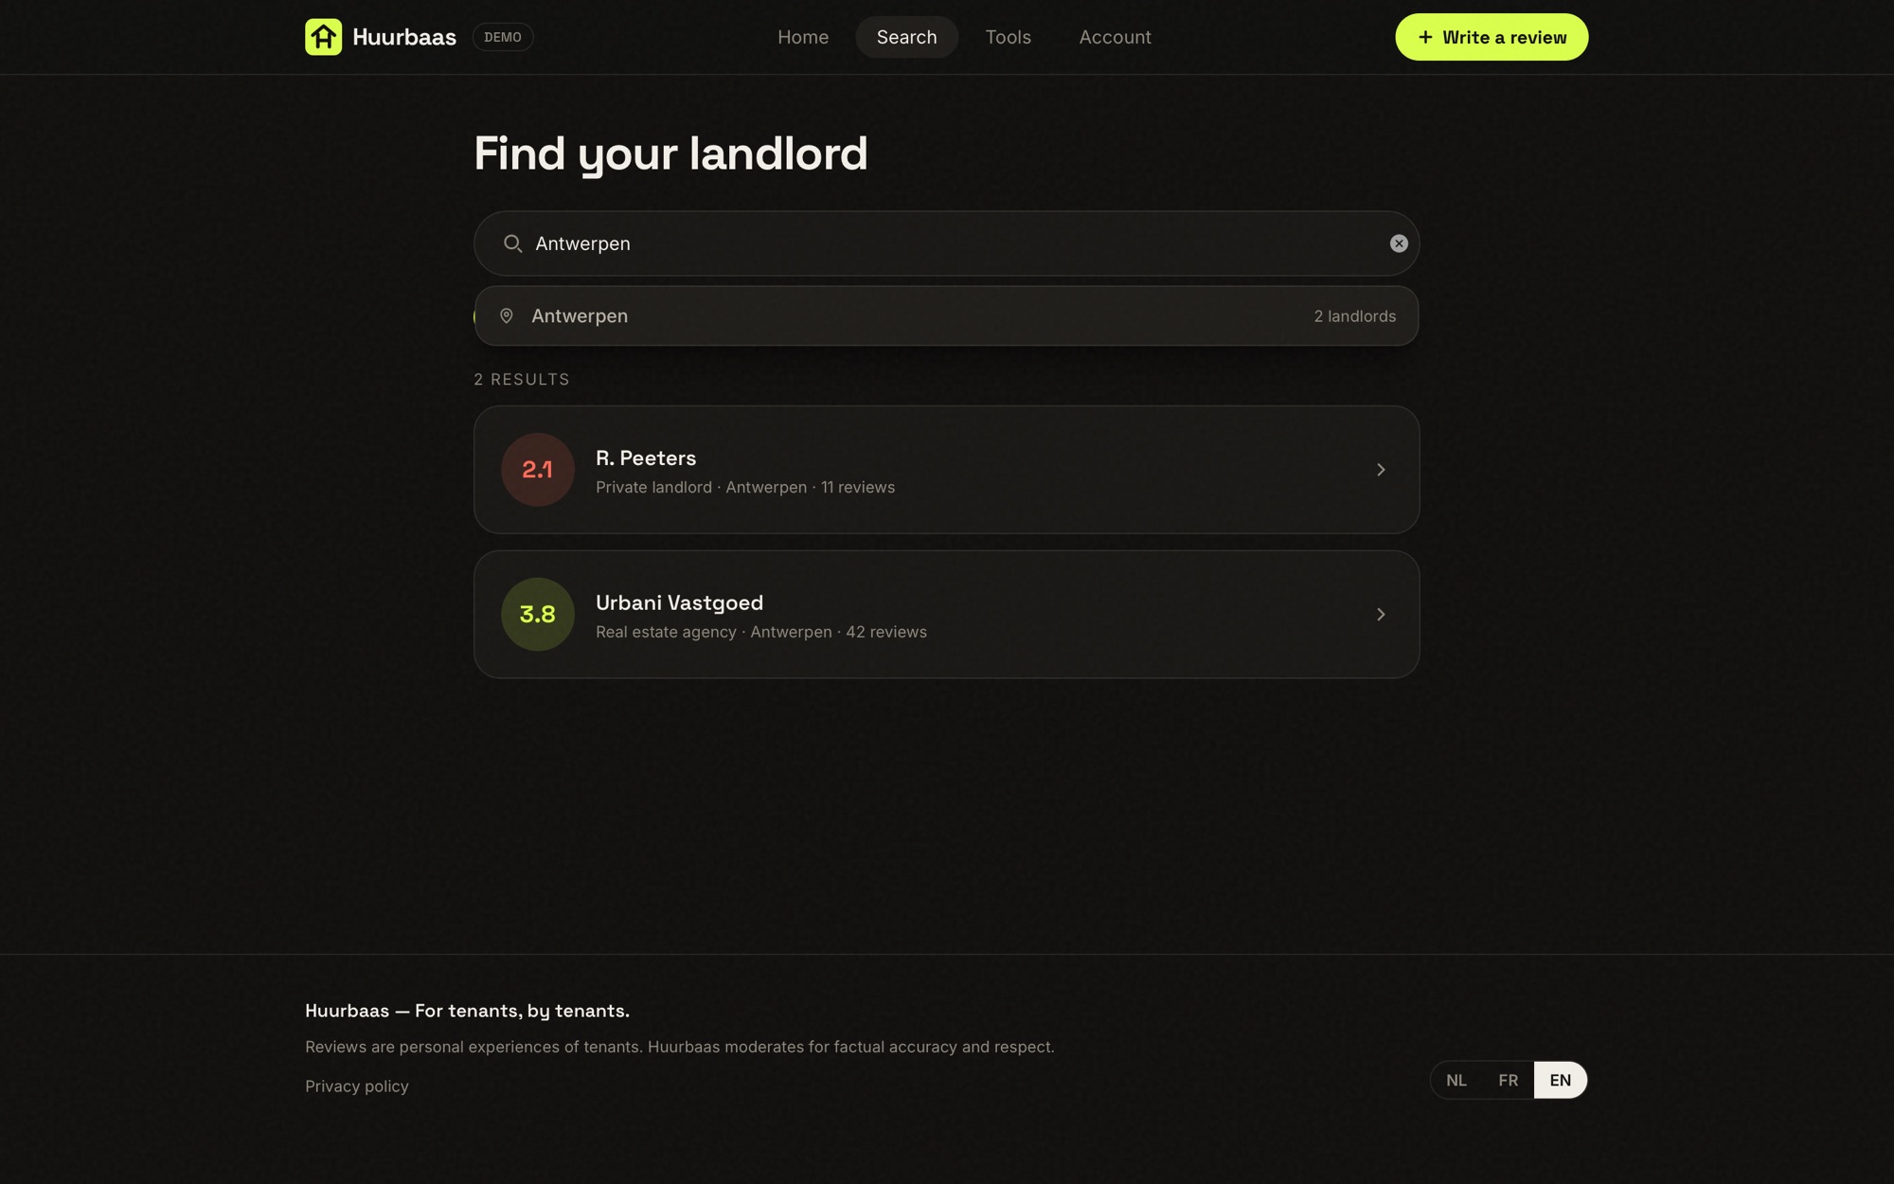
Task: Switch language to EN
Action: tap(1561, 1080)
